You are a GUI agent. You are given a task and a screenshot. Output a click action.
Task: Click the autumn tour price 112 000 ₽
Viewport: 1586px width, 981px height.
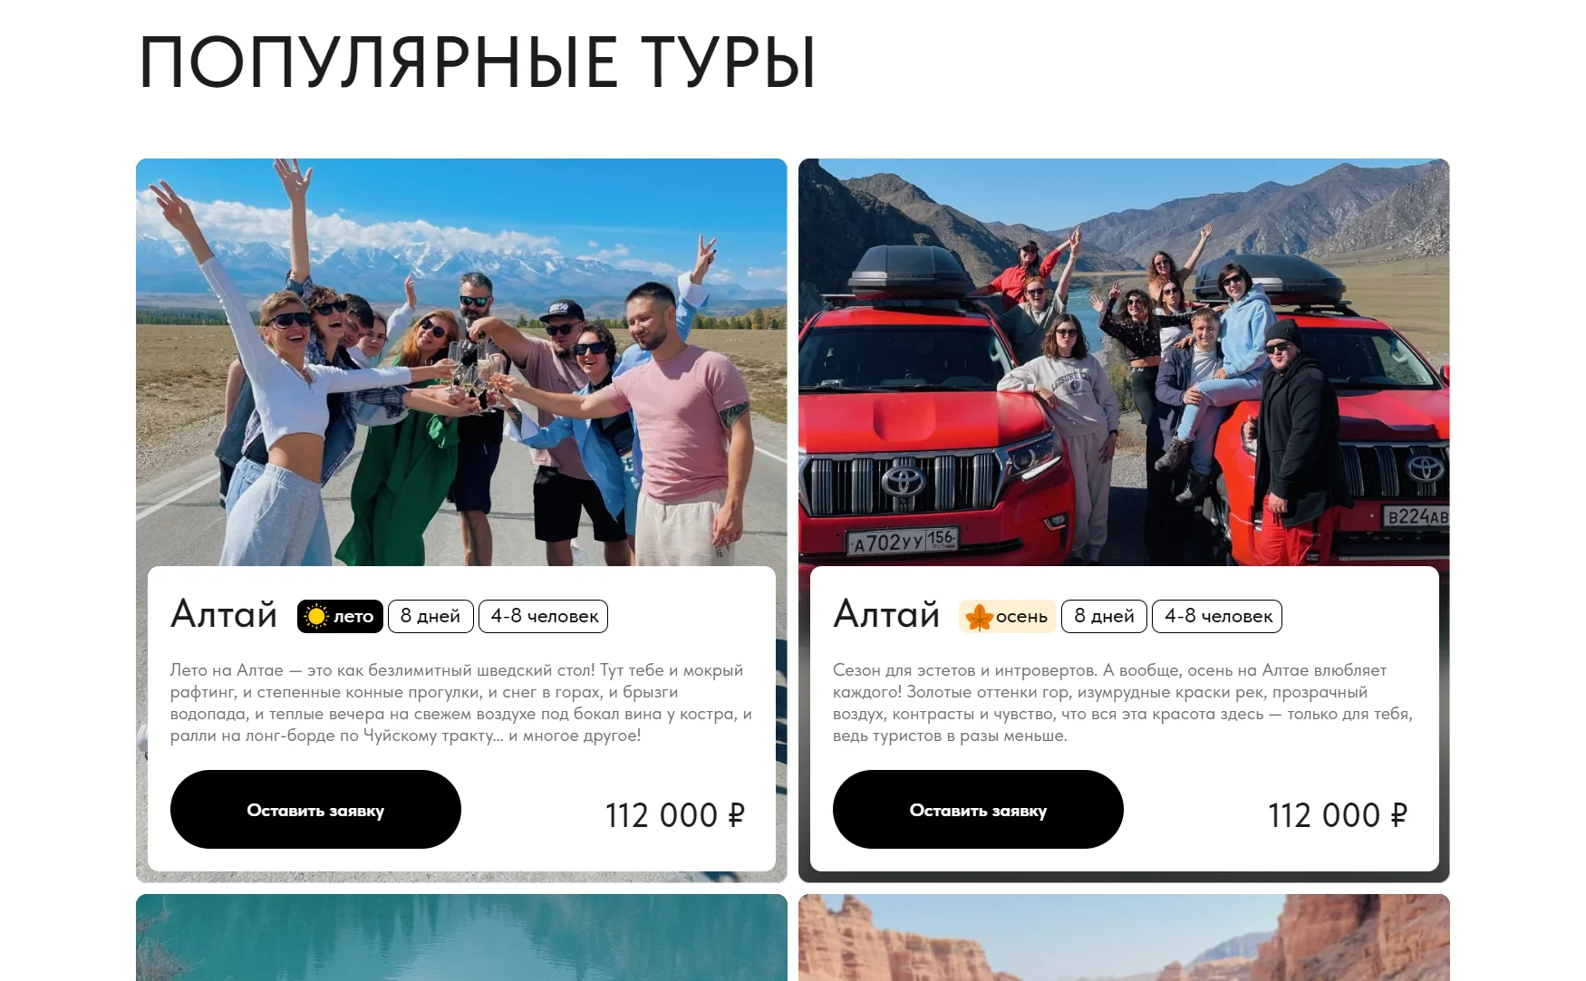pyautogui.click(x=1338, y=815)
